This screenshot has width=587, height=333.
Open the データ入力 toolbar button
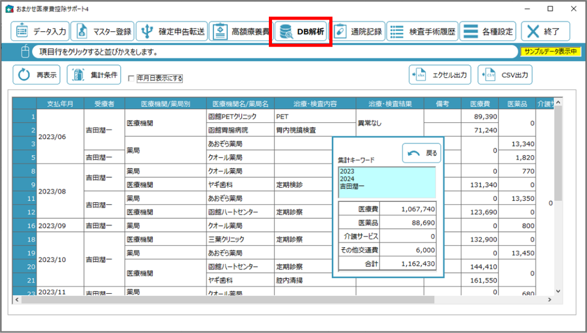point(41,31)
